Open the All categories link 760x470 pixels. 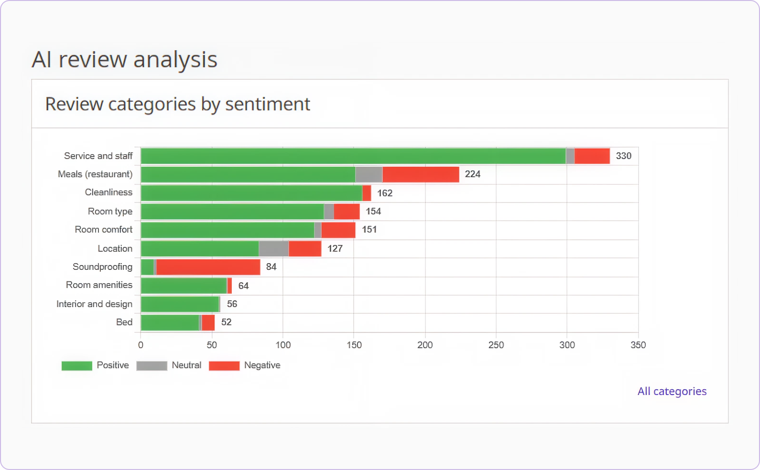pyautogui.click(x=672, y=391)
